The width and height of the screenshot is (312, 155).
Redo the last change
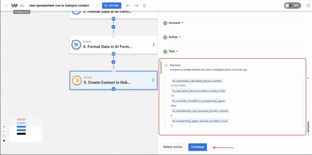[x=136, y=5]
